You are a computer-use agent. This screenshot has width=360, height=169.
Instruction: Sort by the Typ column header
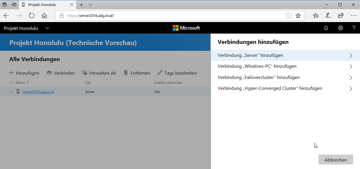(88, 83)
